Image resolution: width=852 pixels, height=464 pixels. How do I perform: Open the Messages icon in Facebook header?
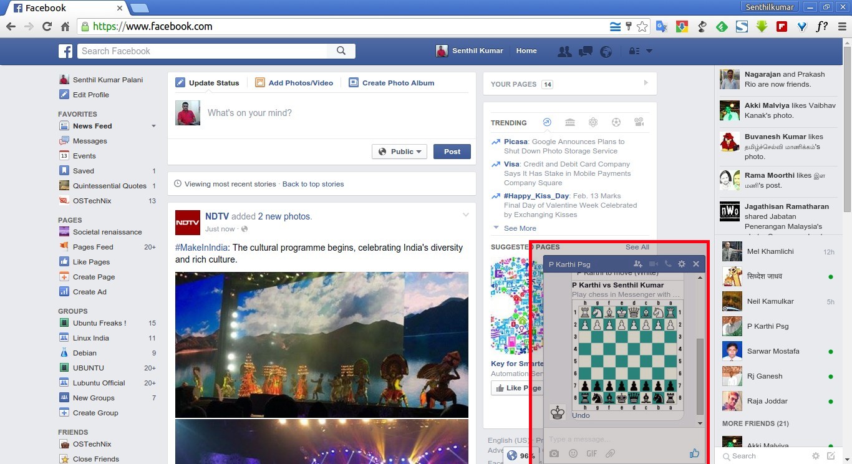point(585,51)
